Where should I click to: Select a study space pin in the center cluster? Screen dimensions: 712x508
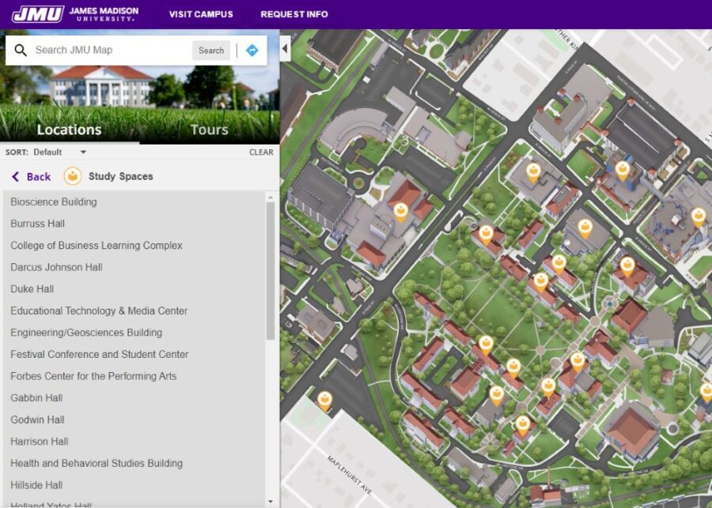coord(543,280)
